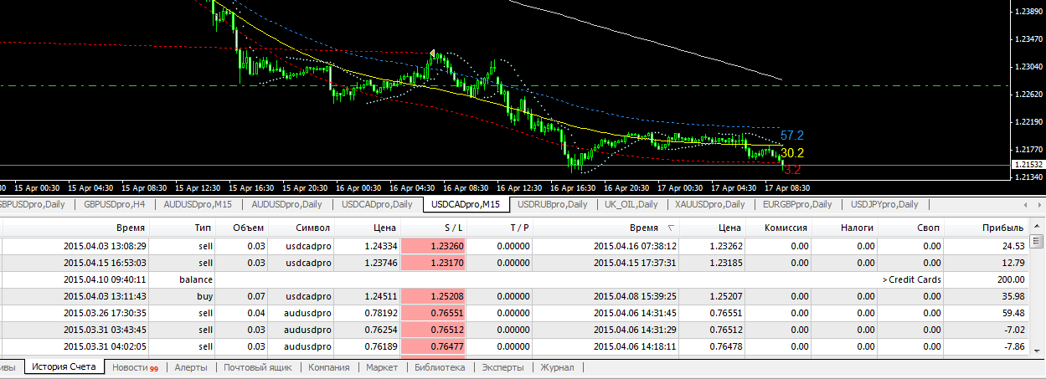Click the chart tabs scroll-left arrow

(1027, 204)
